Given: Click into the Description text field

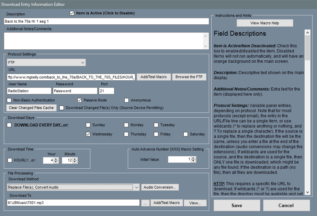Looking at the screenshot, I should coord(106,21).
